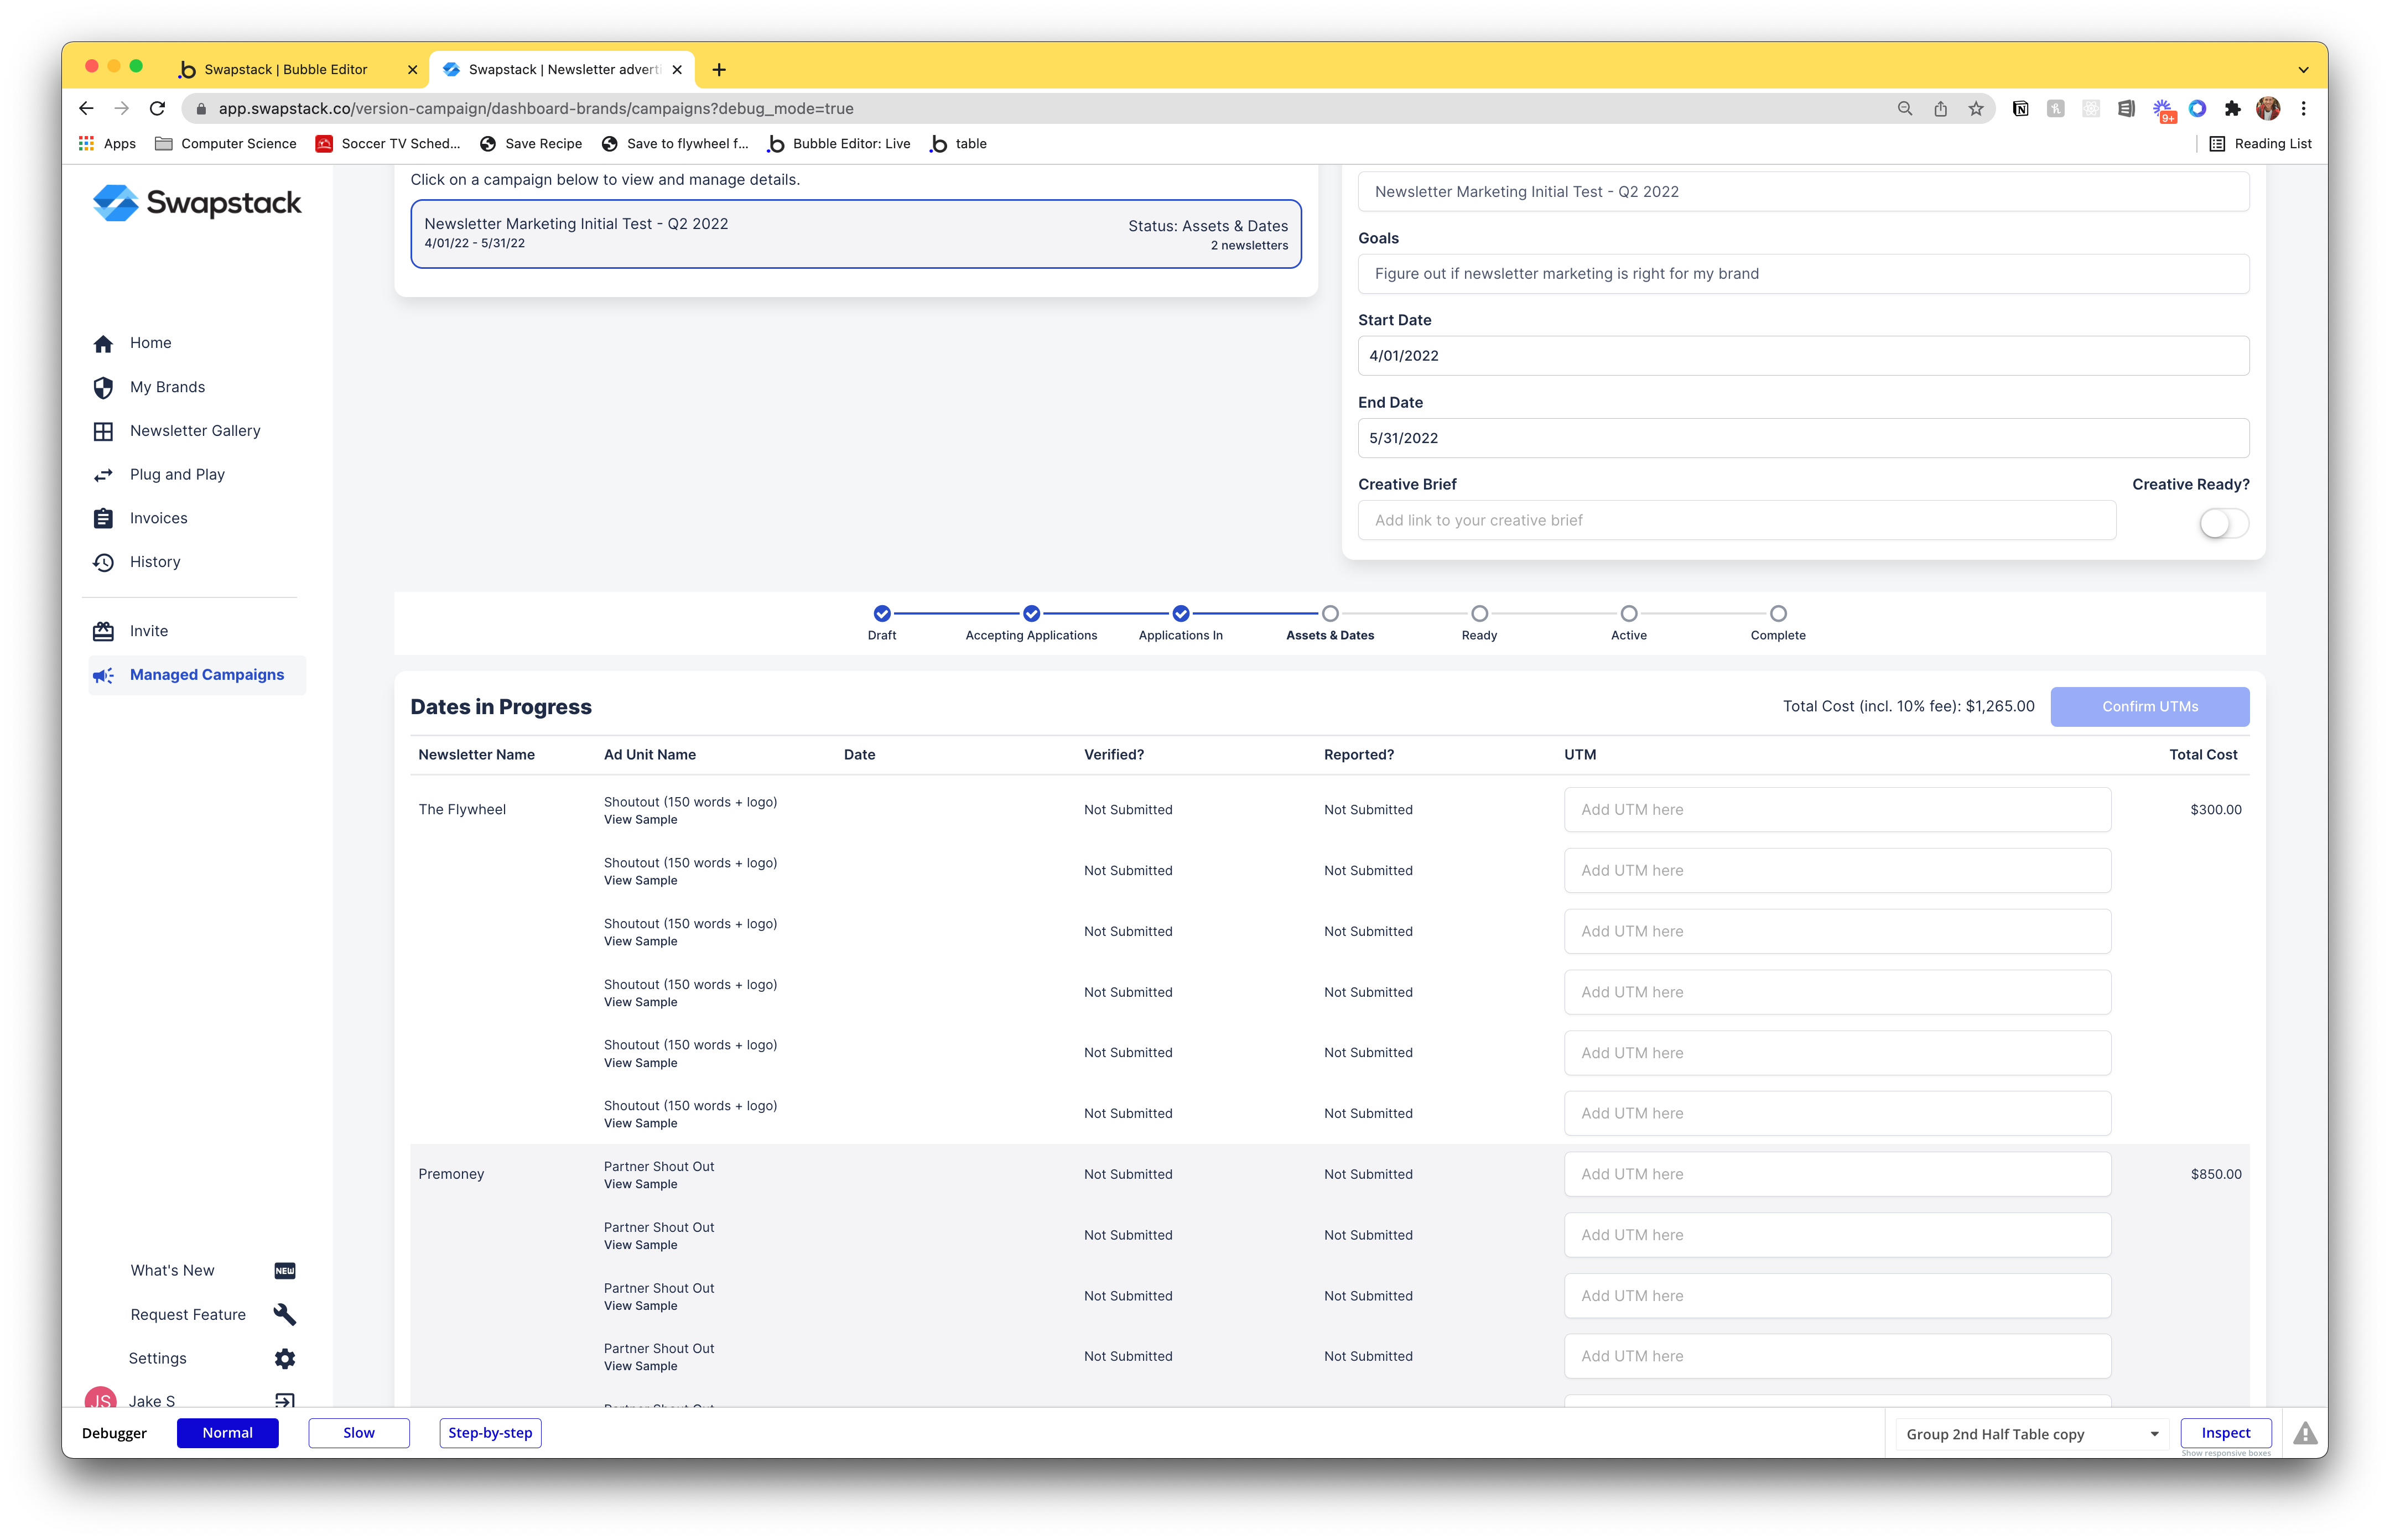
Task: Click the Invite gift icon
Action: click(x=103, y=631)
